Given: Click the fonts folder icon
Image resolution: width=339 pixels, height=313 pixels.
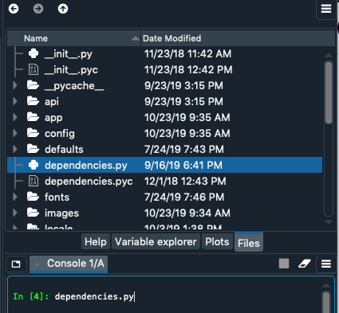Looking at the screenshot, I should tap(34, 197).
